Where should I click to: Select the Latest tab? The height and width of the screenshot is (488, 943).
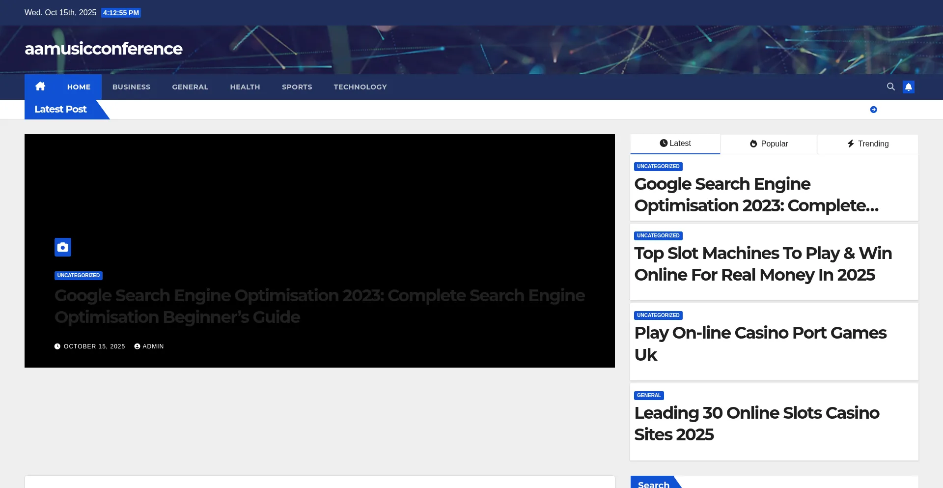point(675,144)
